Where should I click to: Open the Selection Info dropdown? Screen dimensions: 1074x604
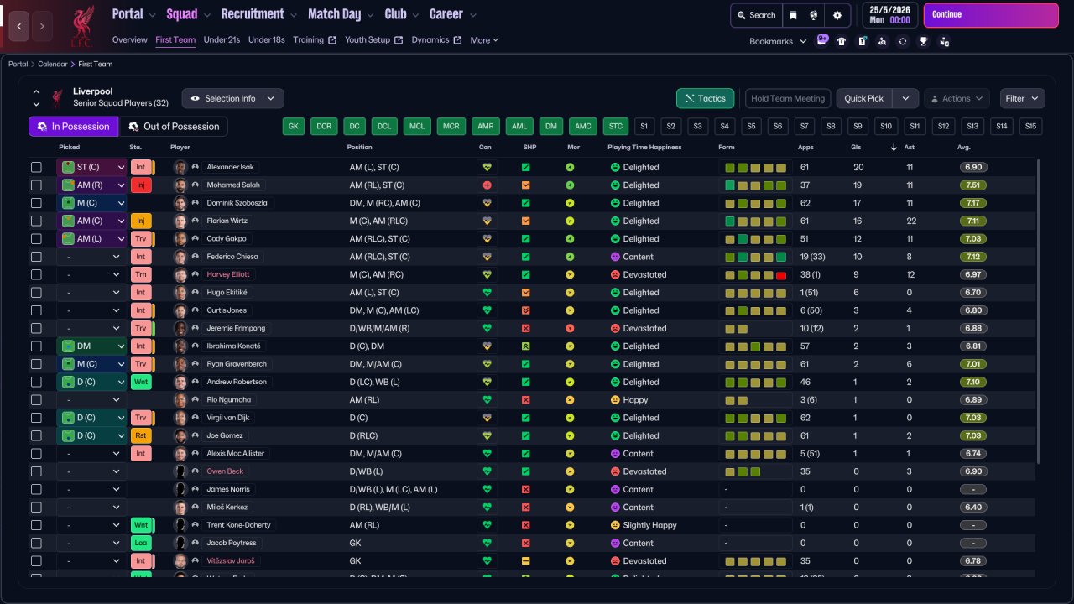click(x=232, y=98)
